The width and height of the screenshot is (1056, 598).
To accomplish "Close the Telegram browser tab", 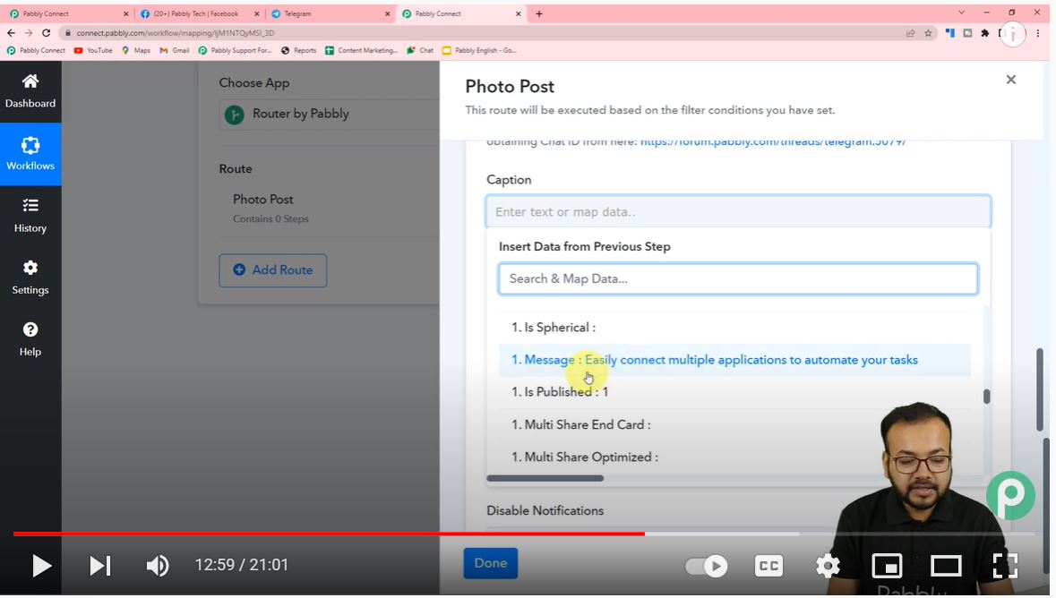I will click(387, 13).
